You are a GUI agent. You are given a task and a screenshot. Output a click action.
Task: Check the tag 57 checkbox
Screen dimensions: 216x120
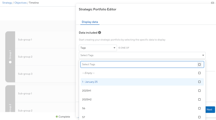click(199, 117)
